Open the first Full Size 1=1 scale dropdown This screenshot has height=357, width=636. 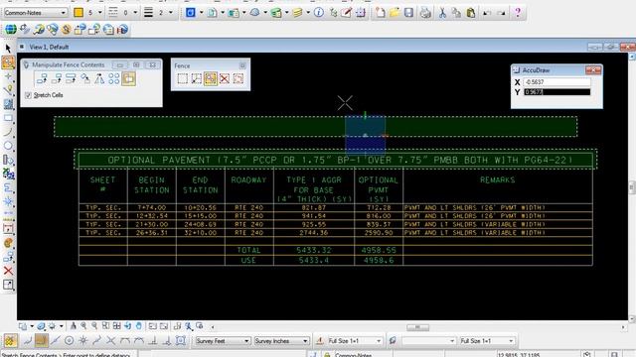pos(355,341)
